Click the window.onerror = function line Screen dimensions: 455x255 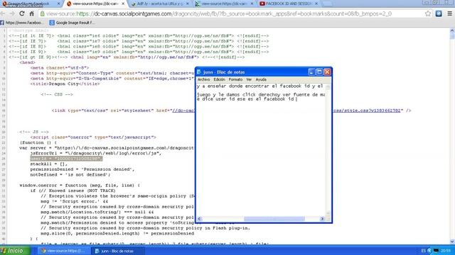point(80,186)
